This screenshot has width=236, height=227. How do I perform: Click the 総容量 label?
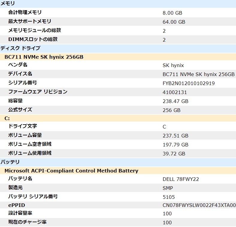click(15, 101)
